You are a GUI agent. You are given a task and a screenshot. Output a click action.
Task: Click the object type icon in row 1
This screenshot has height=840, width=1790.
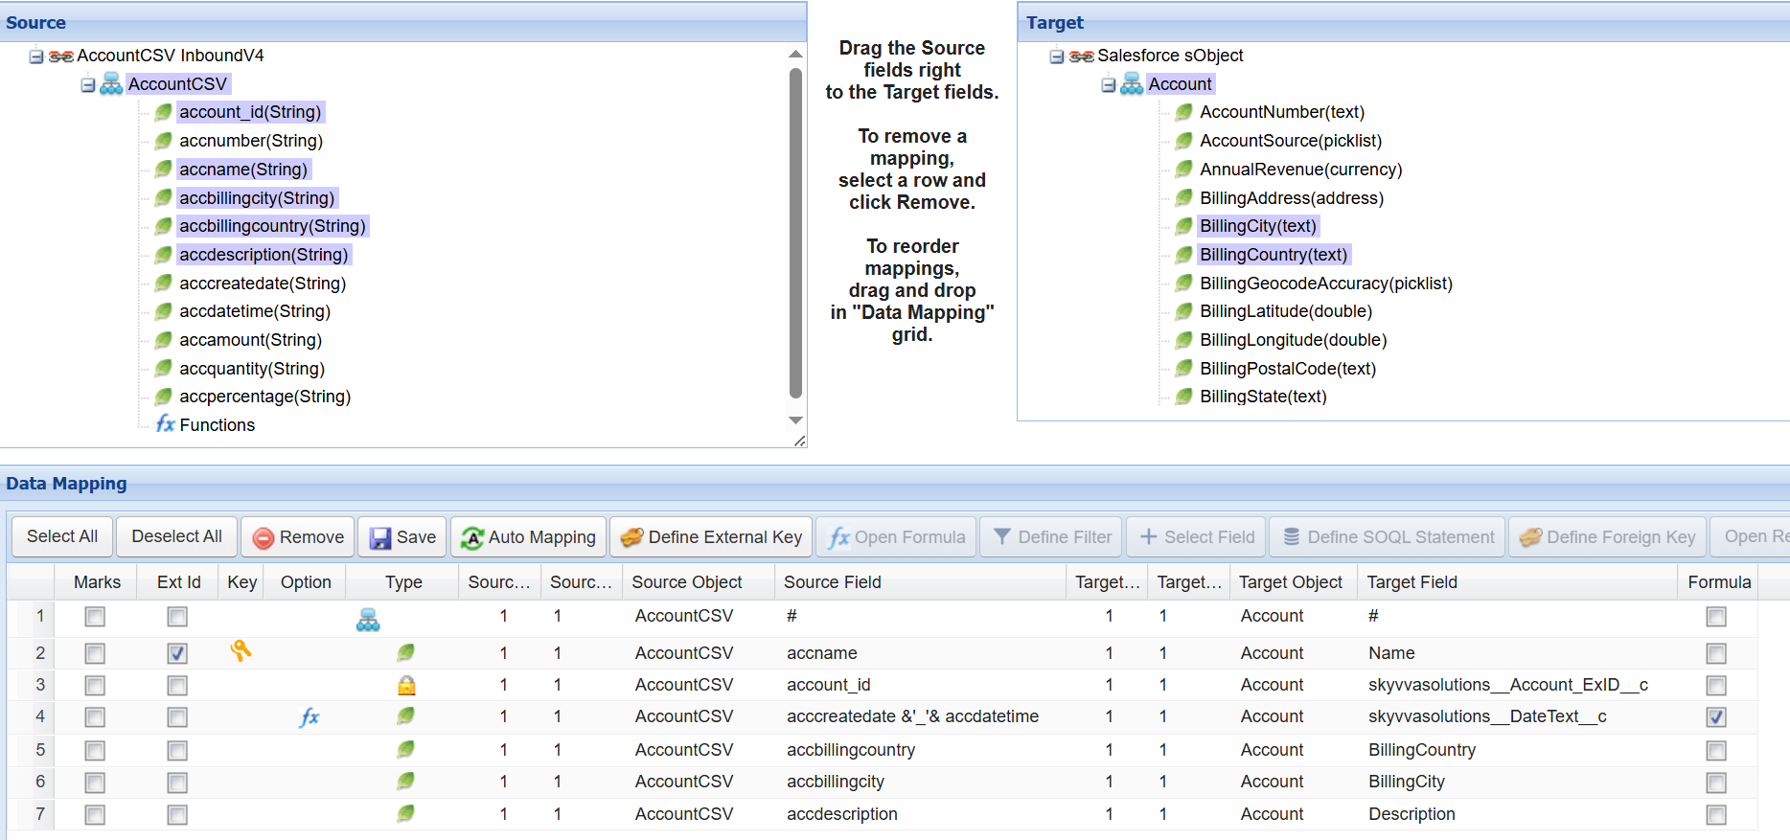coord(368,620)
